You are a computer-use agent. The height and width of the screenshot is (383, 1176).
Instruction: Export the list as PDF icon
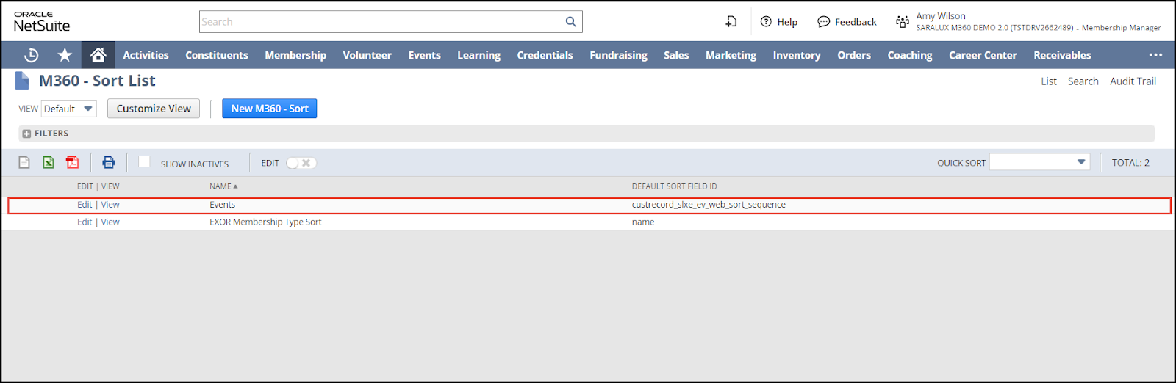pyautogui.click(x=72, y=163)
